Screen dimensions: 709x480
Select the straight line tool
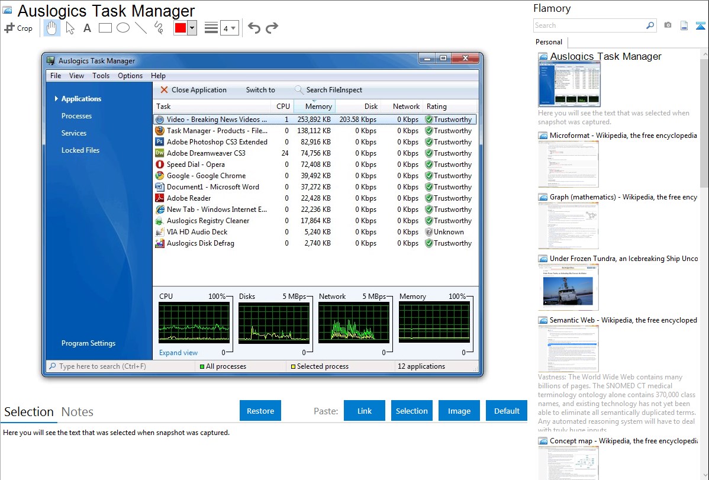click(141, 28)
